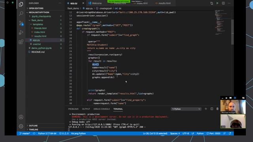Viewport: 253px width, 142px height.
Task: Change end of line sequence LF
Action: [193, 133]
